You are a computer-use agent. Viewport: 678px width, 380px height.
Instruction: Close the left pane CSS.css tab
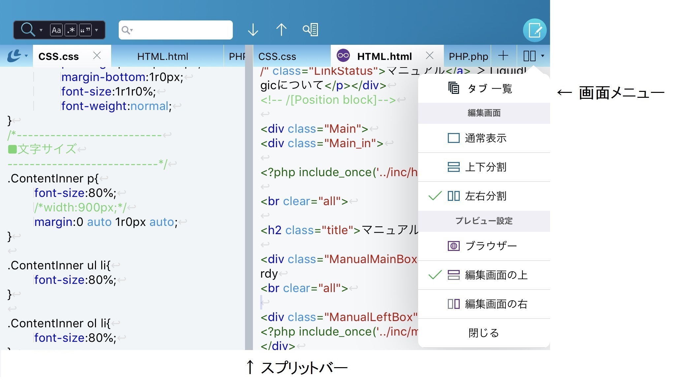pos(97,56)
